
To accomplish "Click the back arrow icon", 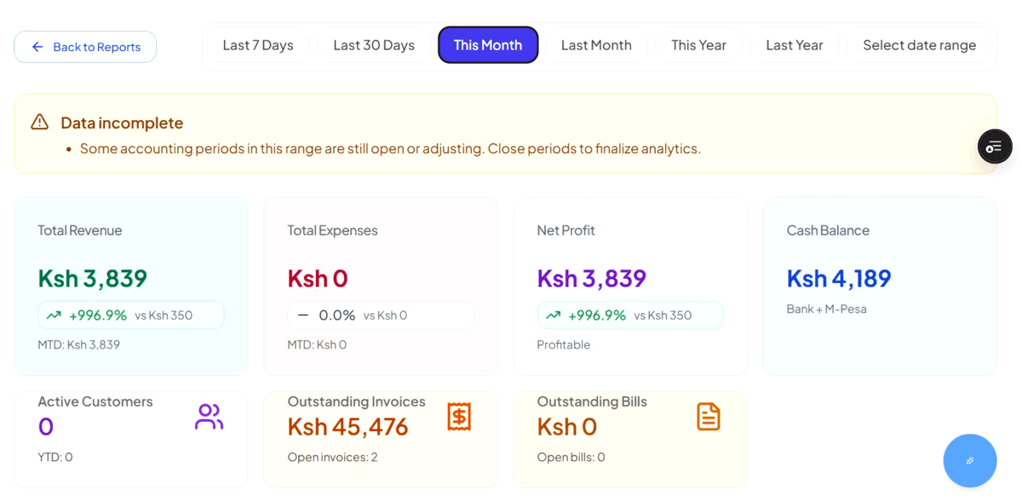I will coord(37,47).
